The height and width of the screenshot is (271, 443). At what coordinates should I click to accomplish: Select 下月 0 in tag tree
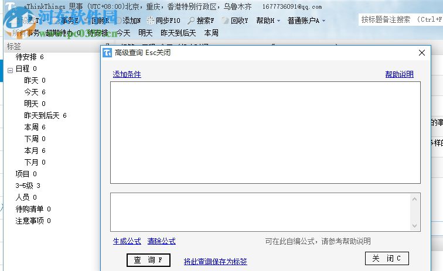tap(35, 162)
